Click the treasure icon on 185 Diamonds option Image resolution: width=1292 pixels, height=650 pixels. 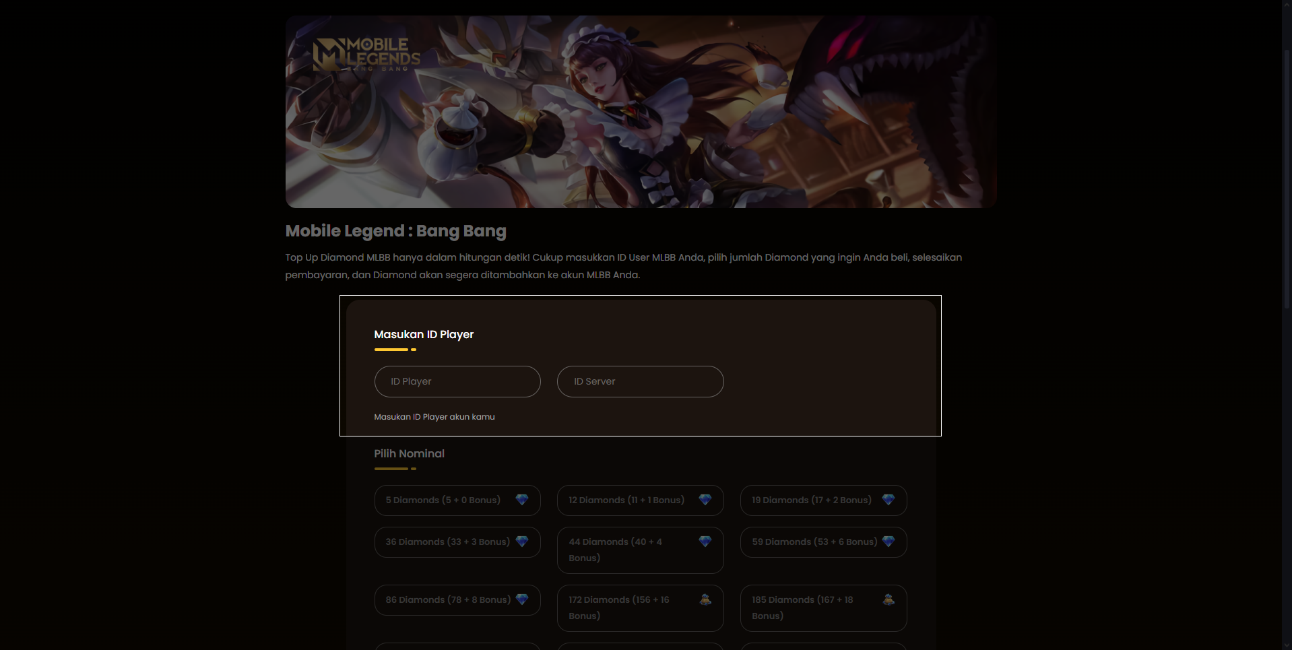[x=889, y=599]
